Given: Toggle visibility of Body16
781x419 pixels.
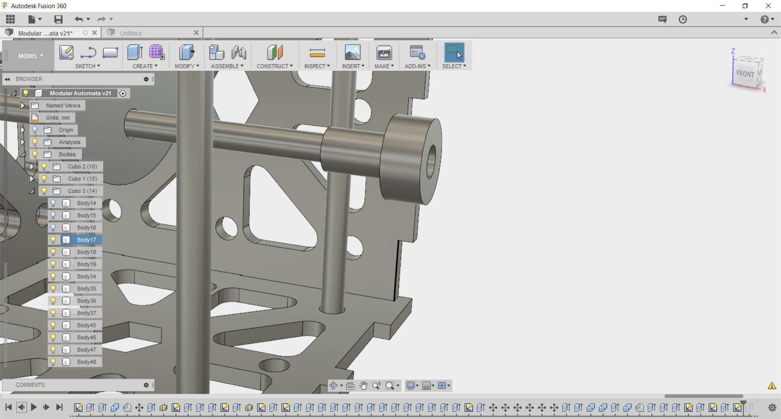Looking at the screenshot, I should 53,227.
